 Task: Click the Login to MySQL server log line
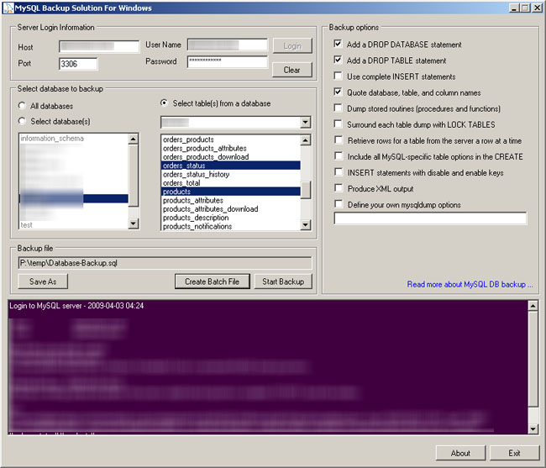(76, 306)
